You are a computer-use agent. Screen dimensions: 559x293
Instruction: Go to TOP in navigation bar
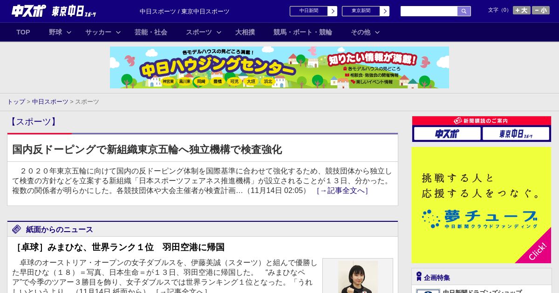(x=23, y=32)
